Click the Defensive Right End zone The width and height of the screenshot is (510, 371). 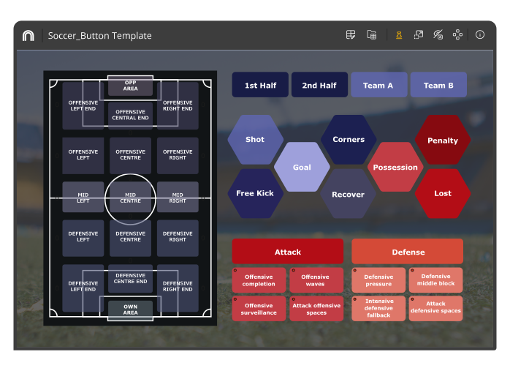(178, 288)
